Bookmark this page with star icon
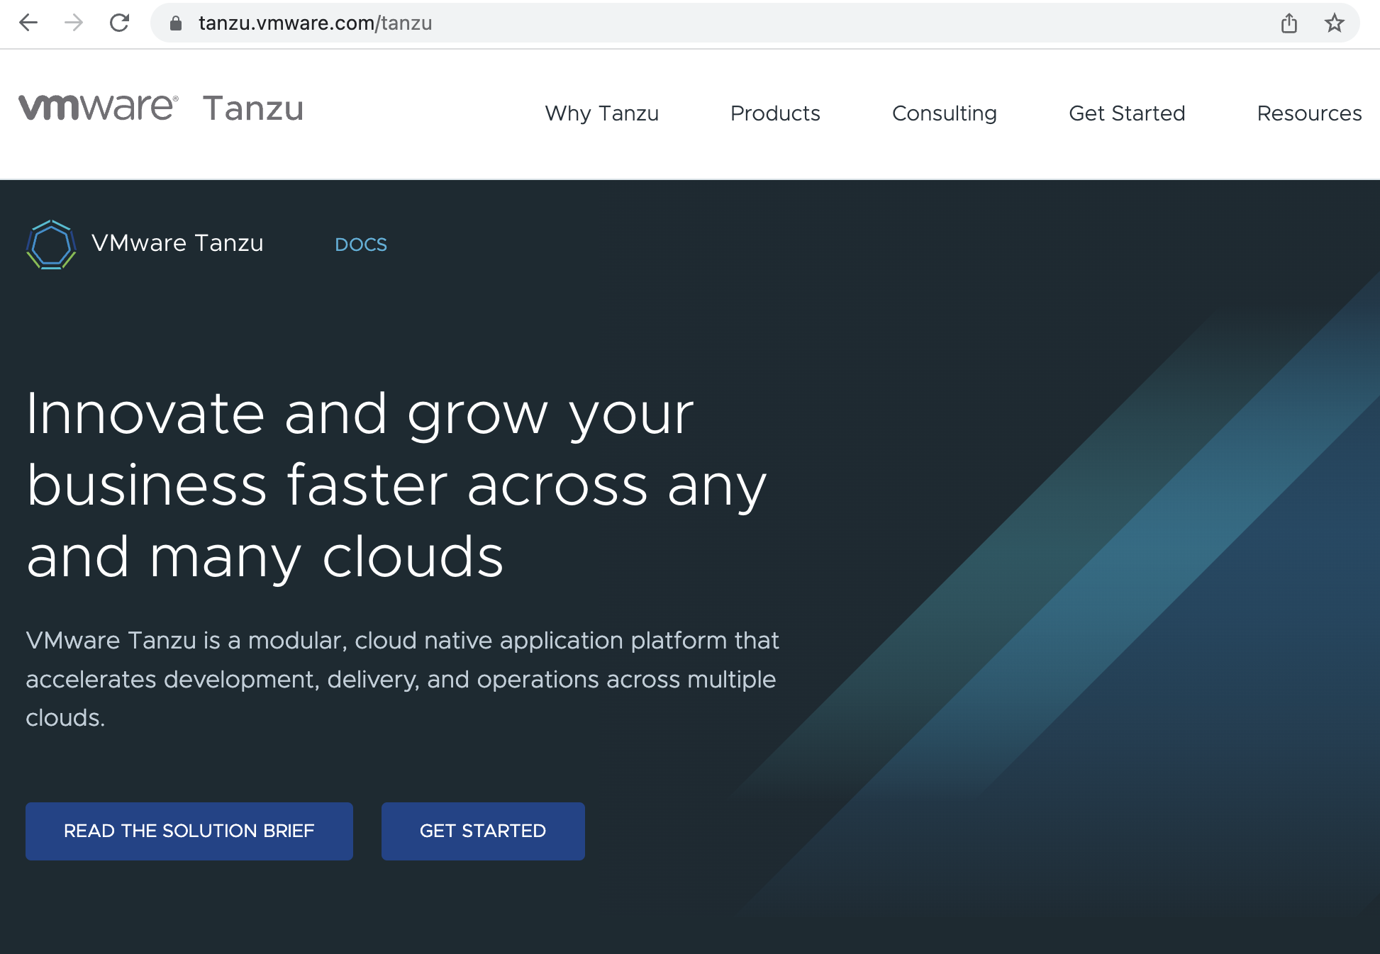This screenshot has height=954, width=1380. point(1334,23)
